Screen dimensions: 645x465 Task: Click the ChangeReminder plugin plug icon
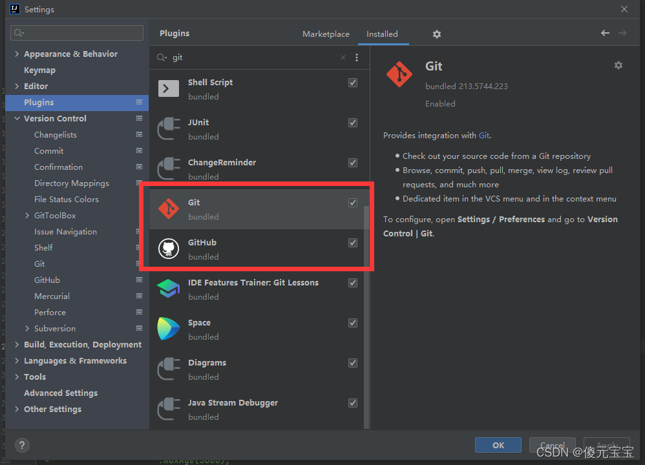pos(169,169)
